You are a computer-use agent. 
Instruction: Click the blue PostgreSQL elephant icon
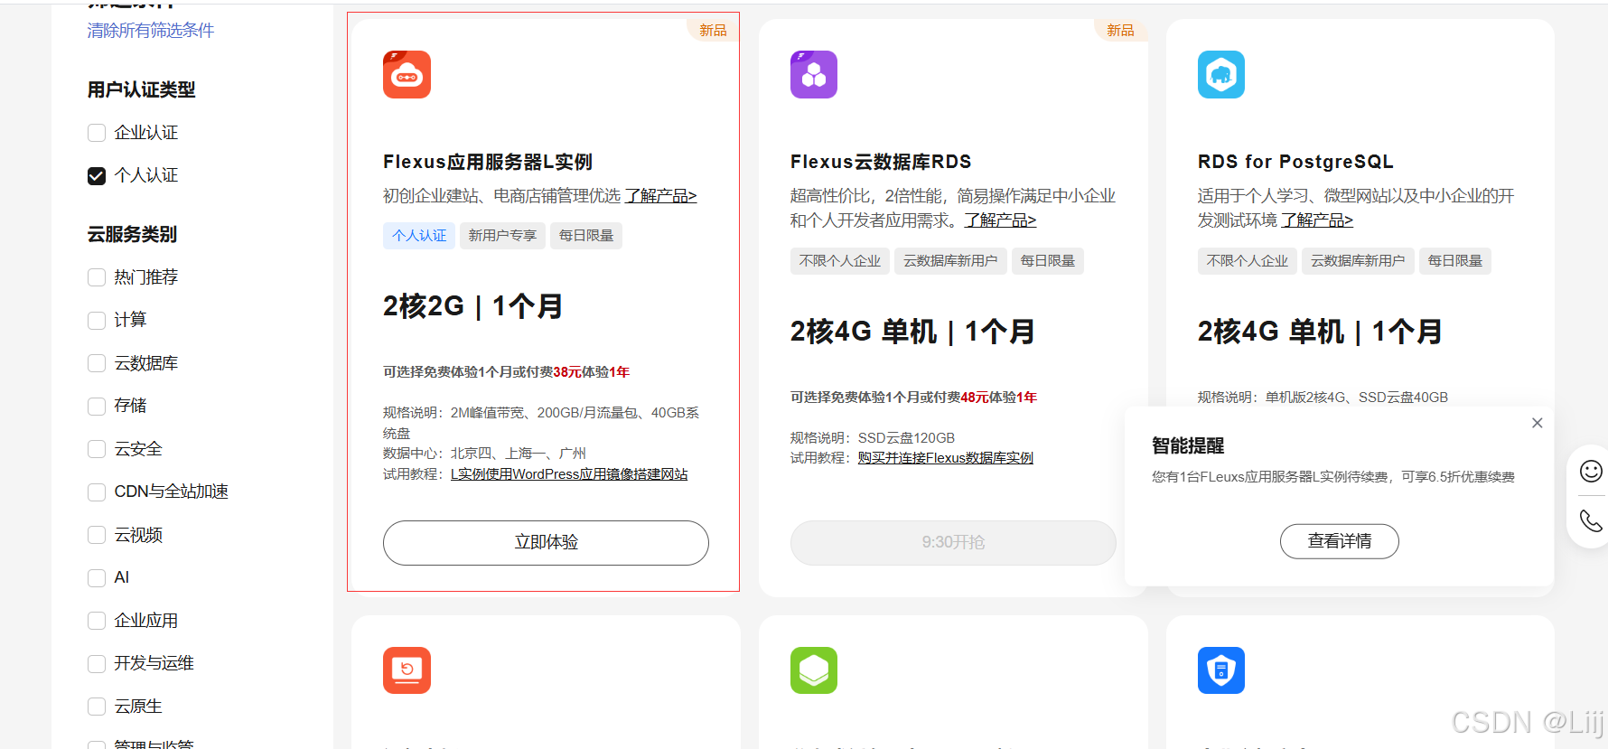[x=1221, y=74]
